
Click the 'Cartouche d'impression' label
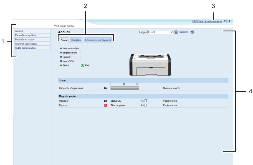[x=71, y=88]
